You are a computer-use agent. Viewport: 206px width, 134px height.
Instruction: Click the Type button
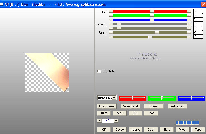point(198,129)
